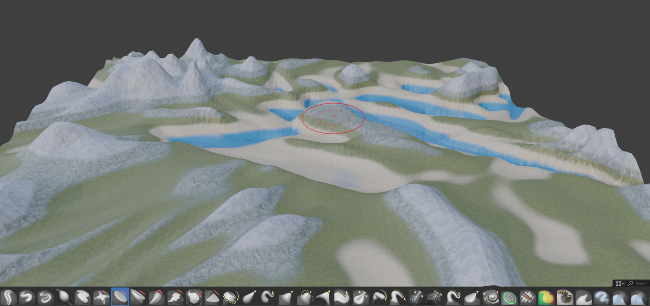Select the second brush with thick S-shaped stroke
Screen dimensions: 650x306
click(x=27, y=297)
